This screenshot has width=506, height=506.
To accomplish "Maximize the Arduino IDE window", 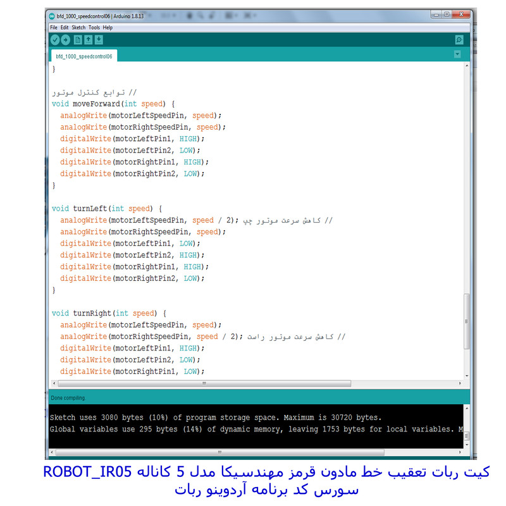I will (x=446, y=14).
